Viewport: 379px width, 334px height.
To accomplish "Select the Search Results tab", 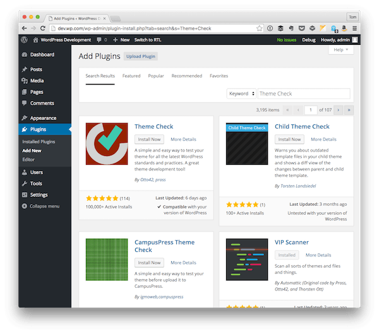I will click(x=100, y=76).
